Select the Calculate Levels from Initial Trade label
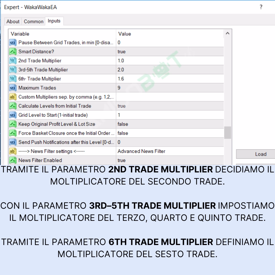The width and height of the screenshot is (275, 275). point(55,106)
